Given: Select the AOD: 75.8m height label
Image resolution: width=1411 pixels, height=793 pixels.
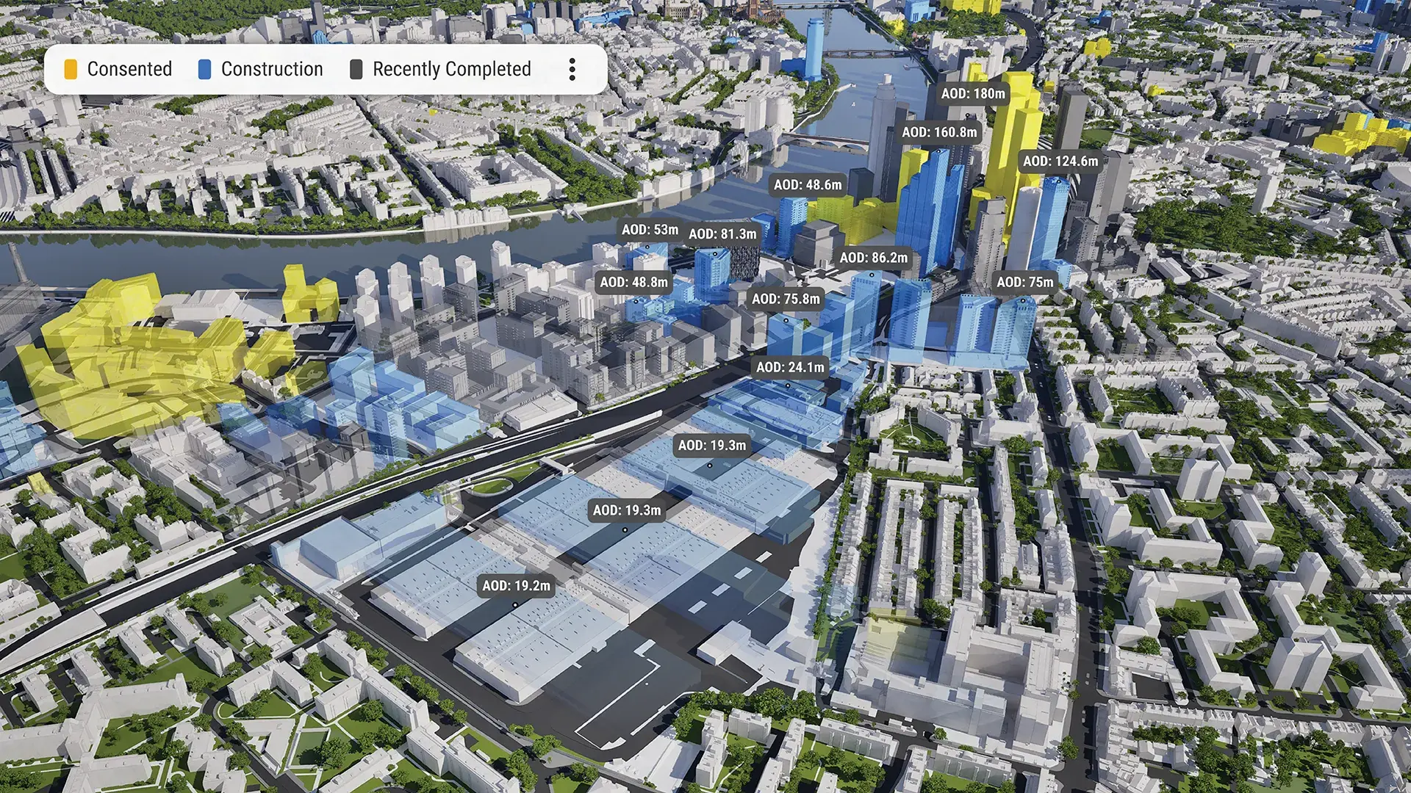Looking at the screenshot, I should [x=786, y=299].
